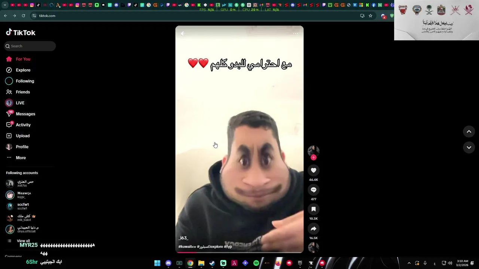Bookmark the page with the star icon
The image size is (479, 269).
[x=370, y=16]
